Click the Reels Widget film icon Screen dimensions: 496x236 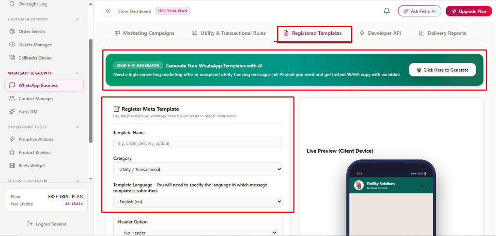(12, 165)
